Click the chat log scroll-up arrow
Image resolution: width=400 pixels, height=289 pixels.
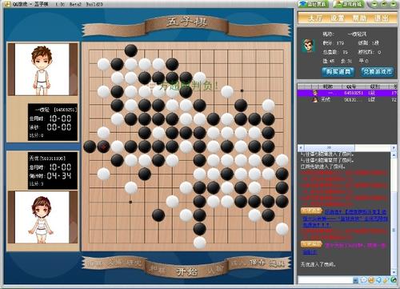coord(394,155)
